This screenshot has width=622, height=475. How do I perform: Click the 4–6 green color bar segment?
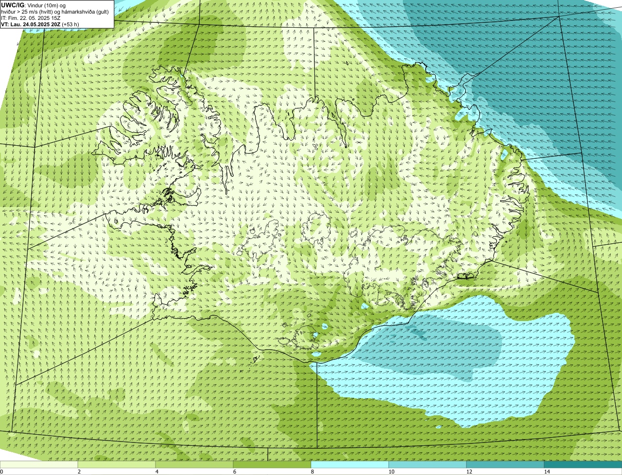click(x=194, y=464)
